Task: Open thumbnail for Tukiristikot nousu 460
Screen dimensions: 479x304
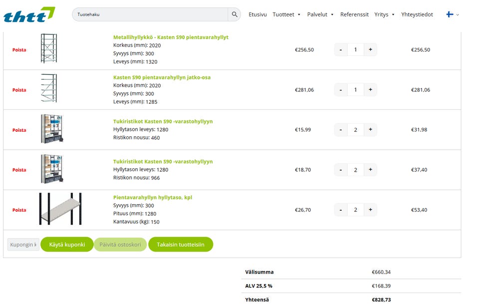Action: pyautogui.click(x=52, y=129)
